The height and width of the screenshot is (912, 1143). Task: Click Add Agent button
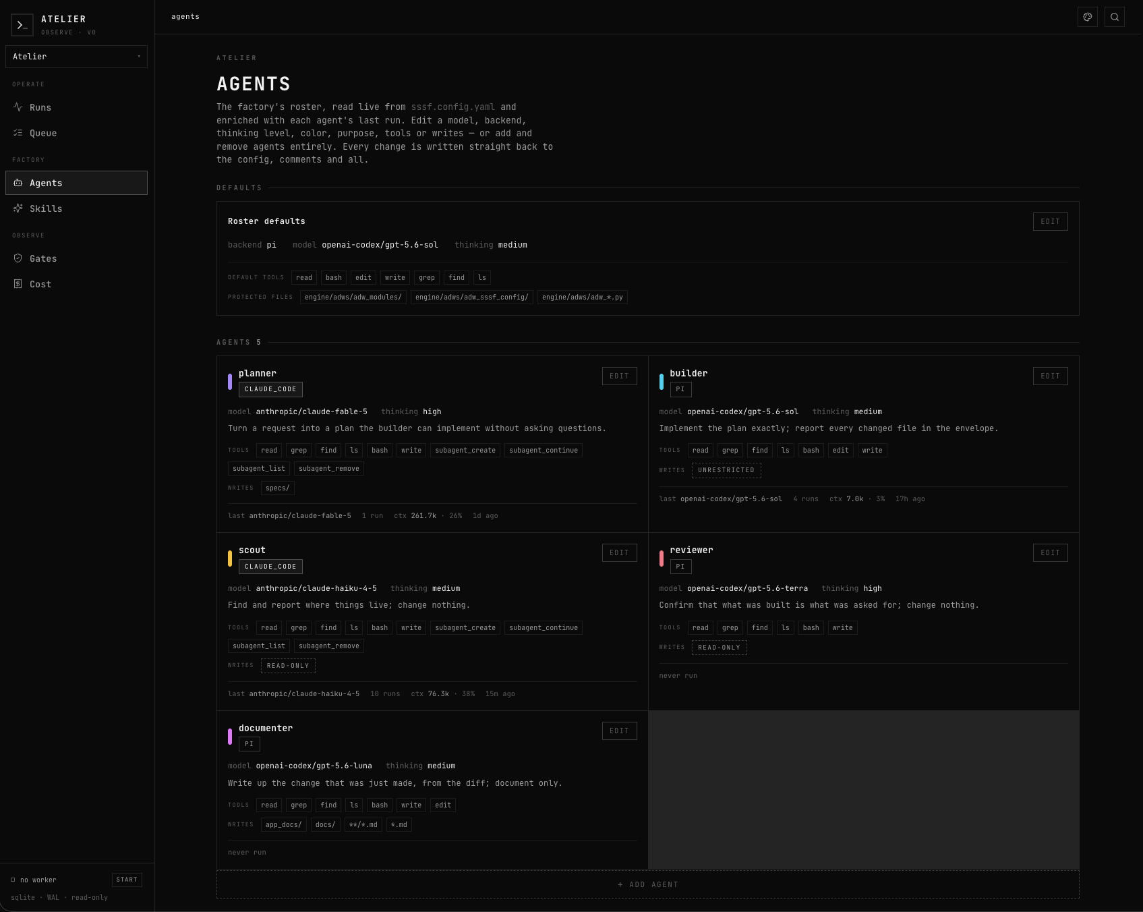pyautogui.click(x=647, y=884)
